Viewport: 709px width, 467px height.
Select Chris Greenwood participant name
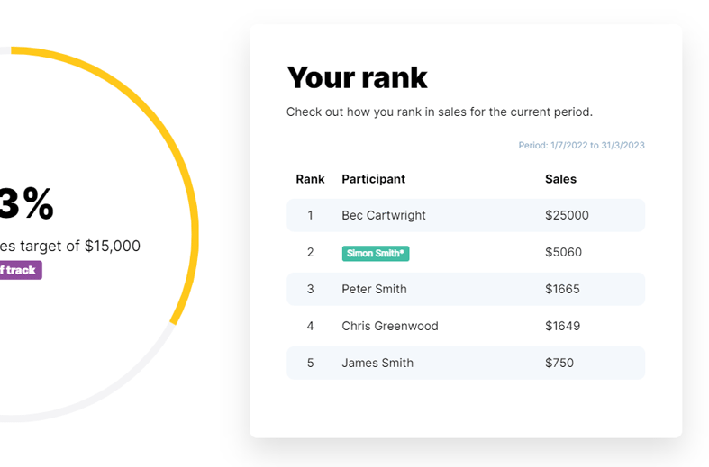click(390, 326)
